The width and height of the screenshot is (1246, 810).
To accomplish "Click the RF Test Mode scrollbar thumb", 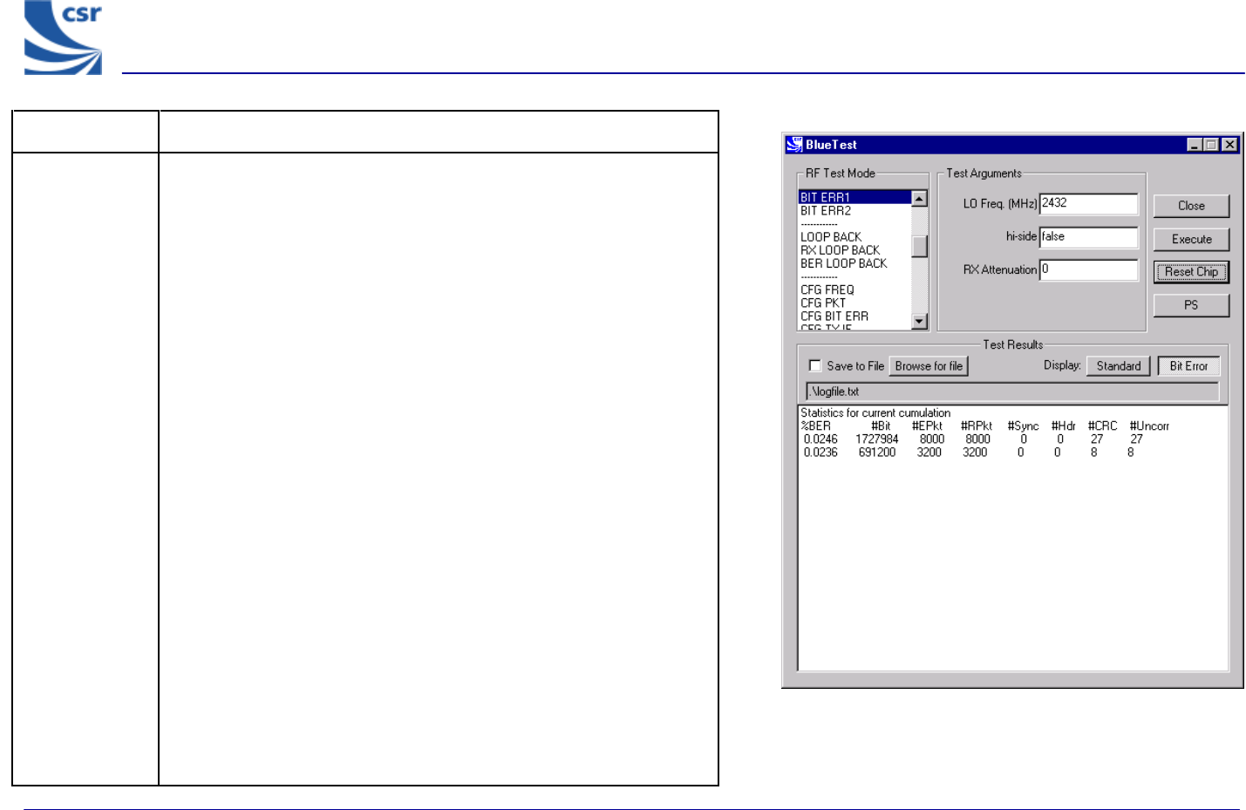I will 919,247.
